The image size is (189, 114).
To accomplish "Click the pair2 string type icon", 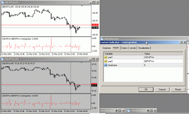I will click(x=106, y=61).
